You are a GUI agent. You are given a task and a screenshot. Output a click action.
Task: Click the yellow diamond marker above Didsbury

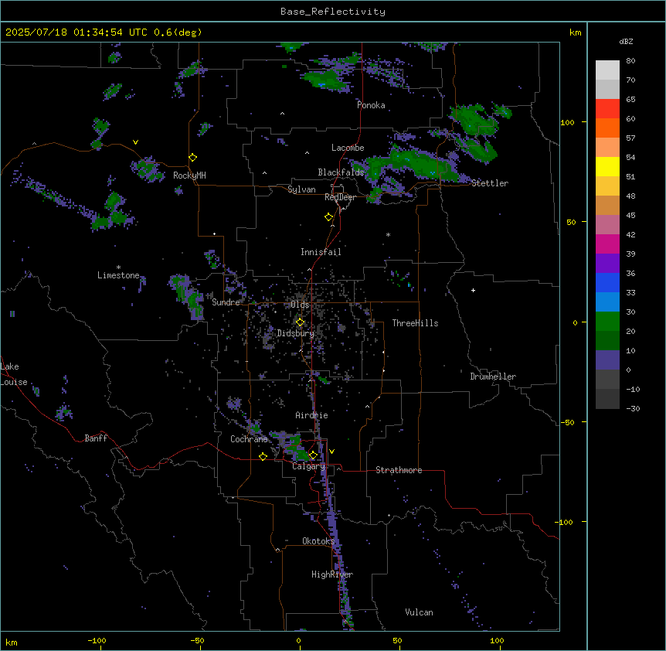point(301,322)
